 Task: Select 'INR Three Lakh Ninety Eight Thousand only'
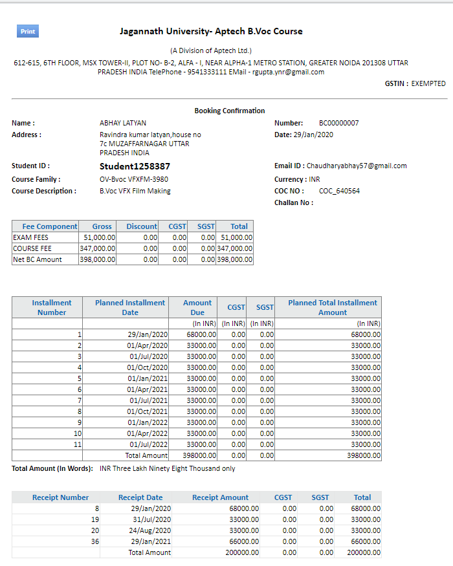tap(167, 468)
